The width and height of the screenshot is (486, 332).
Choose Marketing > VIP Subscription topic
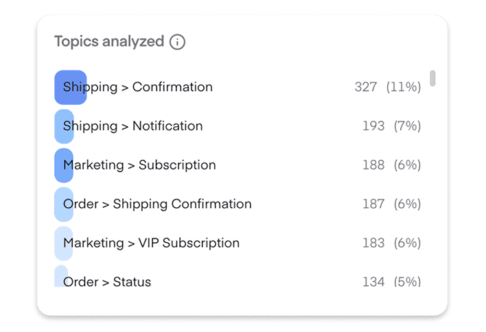coord(151,243)
